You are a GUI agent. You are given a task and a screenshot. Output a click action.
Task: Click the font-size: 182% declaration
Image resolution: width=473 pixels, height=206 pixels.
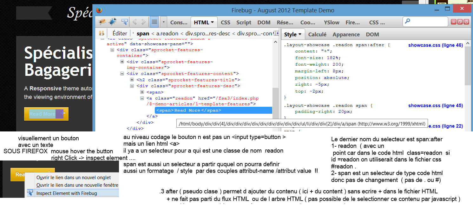point(318,58)
